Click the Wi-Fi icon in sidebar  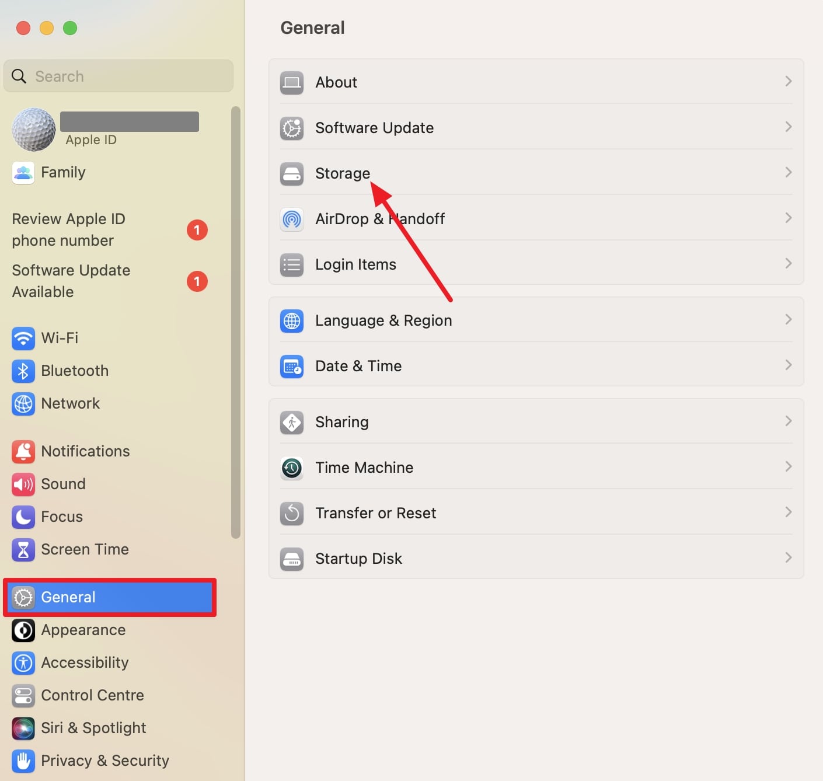pyautogui.click(x=23, y=338)
